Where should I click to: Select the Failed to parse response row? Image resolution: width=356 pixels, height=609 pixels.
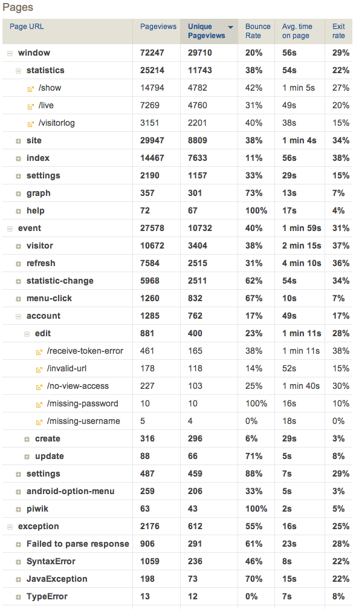178,544
